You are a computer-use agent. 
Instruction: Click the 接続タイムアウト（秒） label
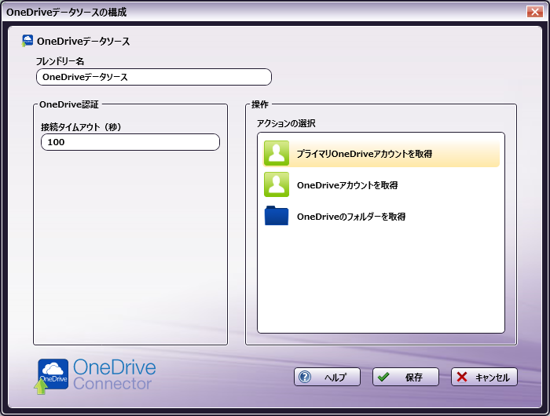(x=81, y=127)
